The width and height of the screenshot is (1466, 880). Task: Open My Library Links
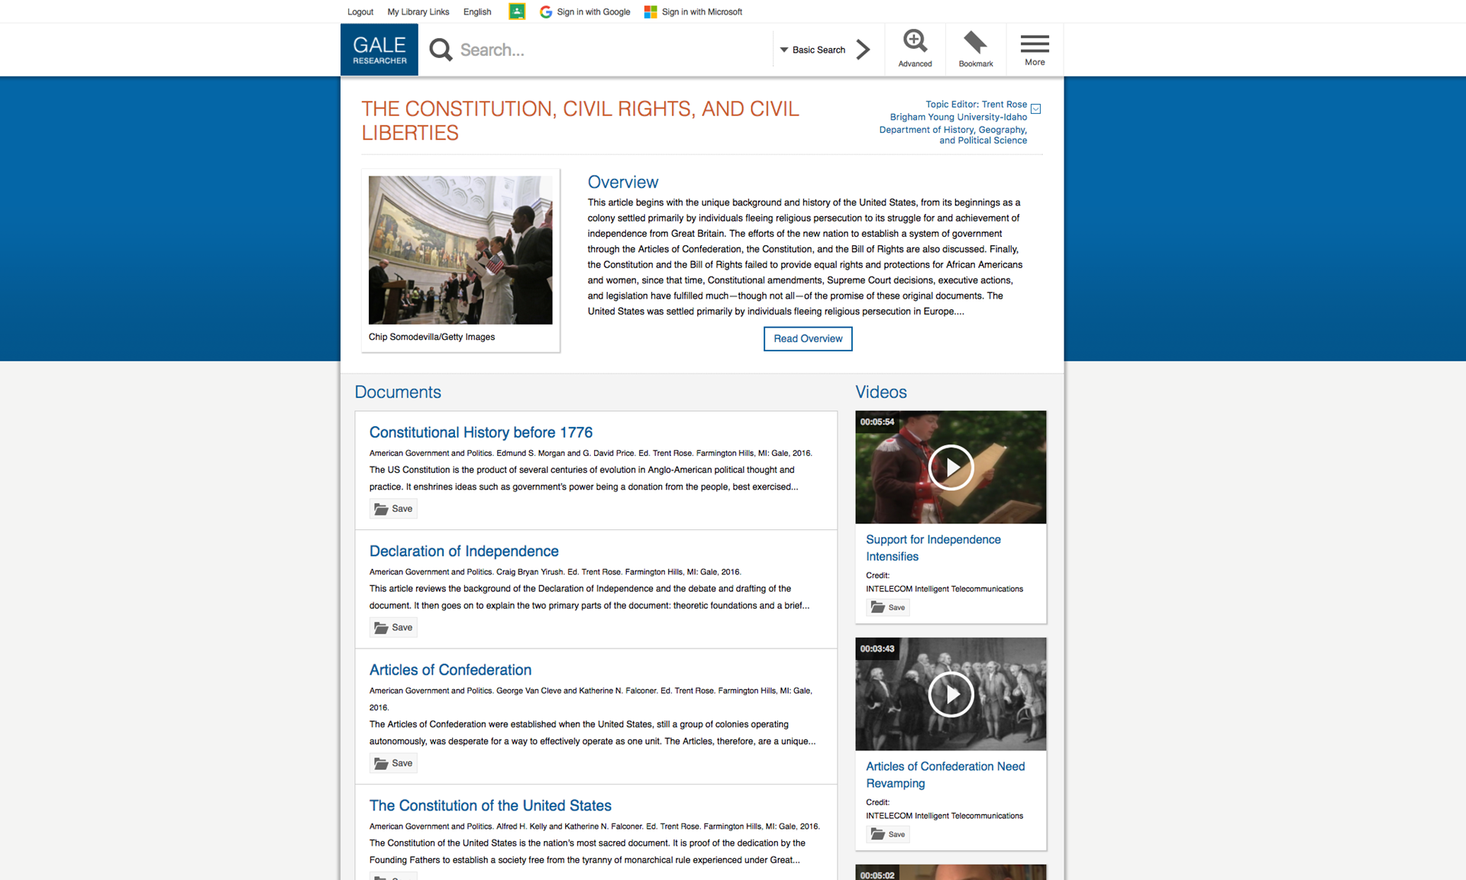[418, 11]
